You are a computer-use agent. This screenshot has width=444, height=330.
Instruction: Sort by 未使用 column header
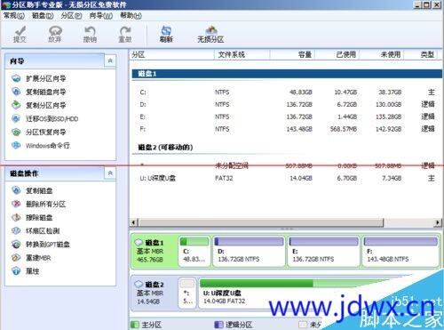pyautogui.click(x=382, y=54)
